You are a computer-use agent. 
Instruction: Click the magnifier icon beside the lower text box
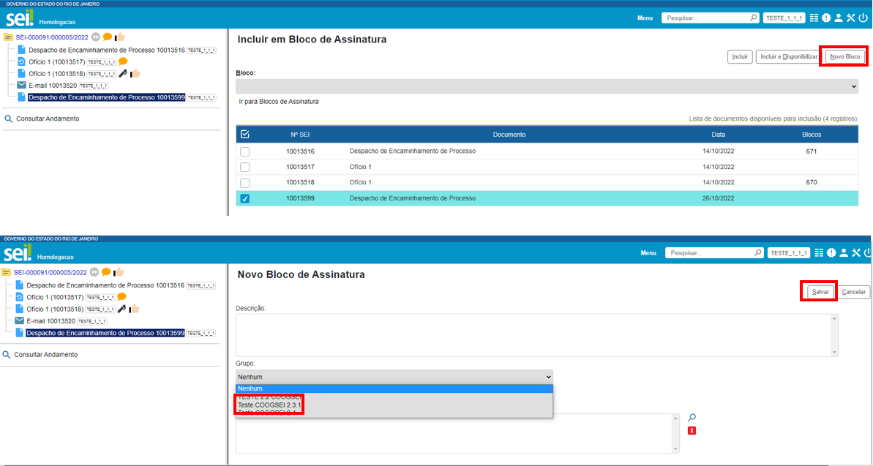(x=692, y=418)
